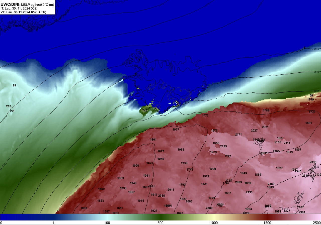The height and width of the screenshot is (225, 321).
Task: Click the map value 1789
Action: (266, 110)
